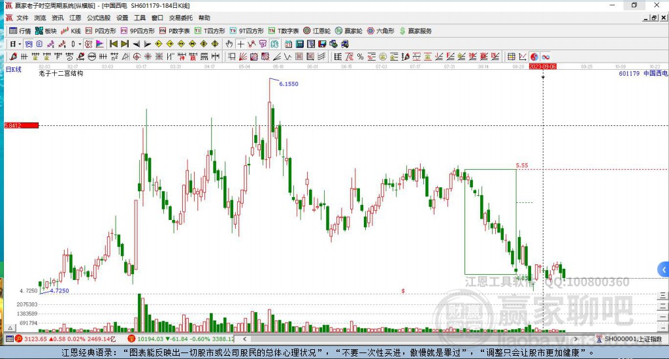Click the gold coin 金 circle icon
The width and height of the screenshot is (669, 359).
[383, 56]
